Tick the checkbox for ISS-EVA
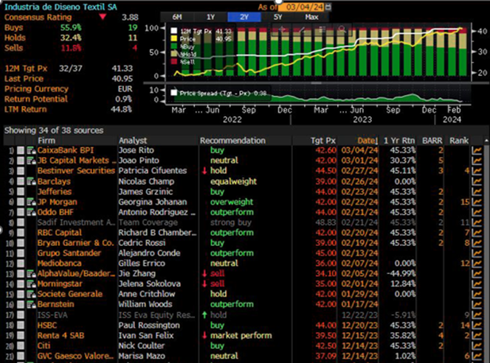490x363 pixels. tap(21, 315)
